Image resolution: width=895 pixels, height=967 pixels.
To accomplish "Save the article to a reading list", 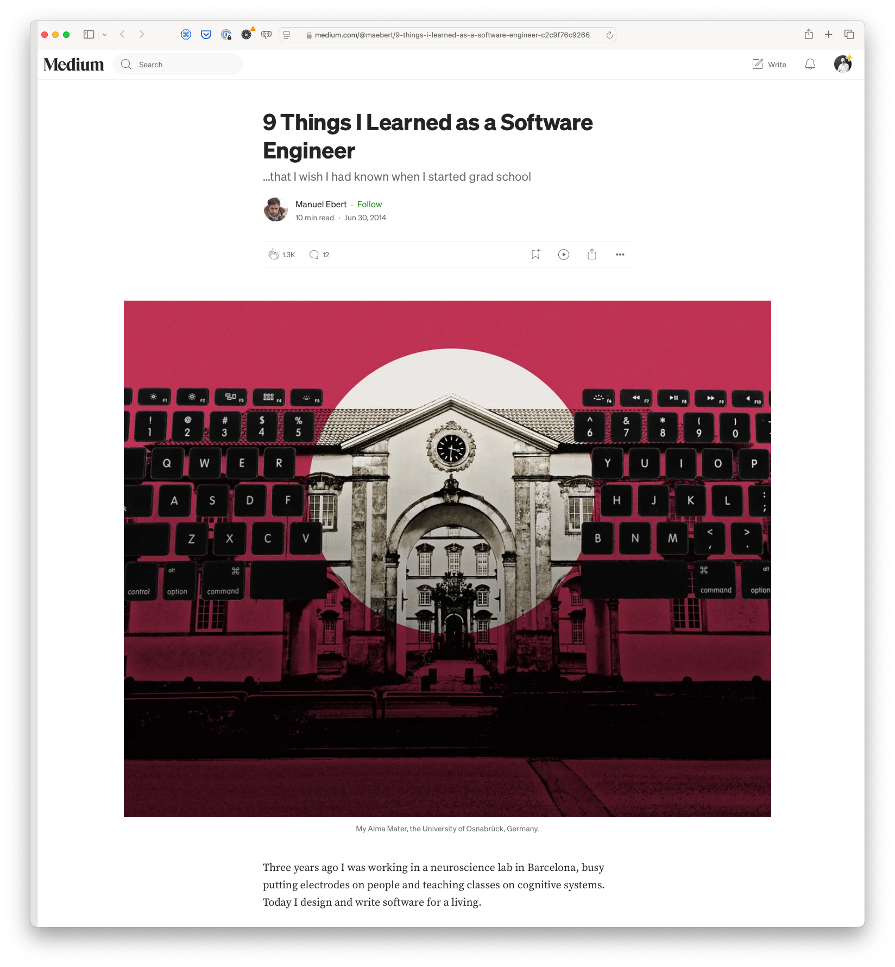I will (x=535, y=253).
